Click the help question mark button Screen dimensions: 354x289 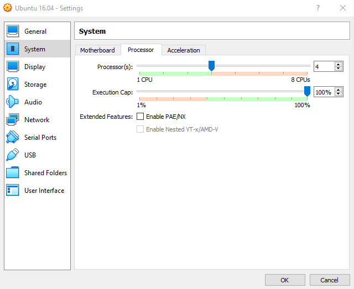[x=318, y=8]
